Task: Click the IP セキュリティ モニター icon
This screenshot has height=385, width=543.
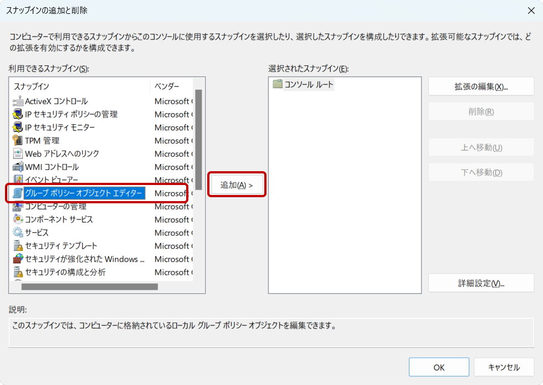Action: point(18,127)
